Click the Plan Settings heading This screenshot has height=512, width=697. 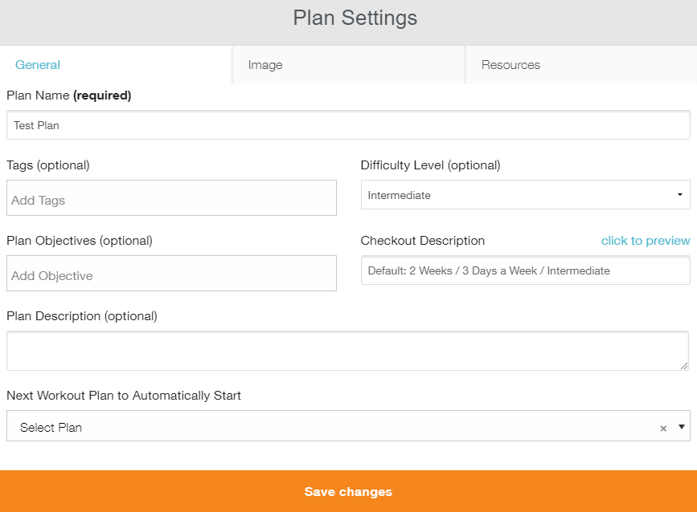[355, 18]
